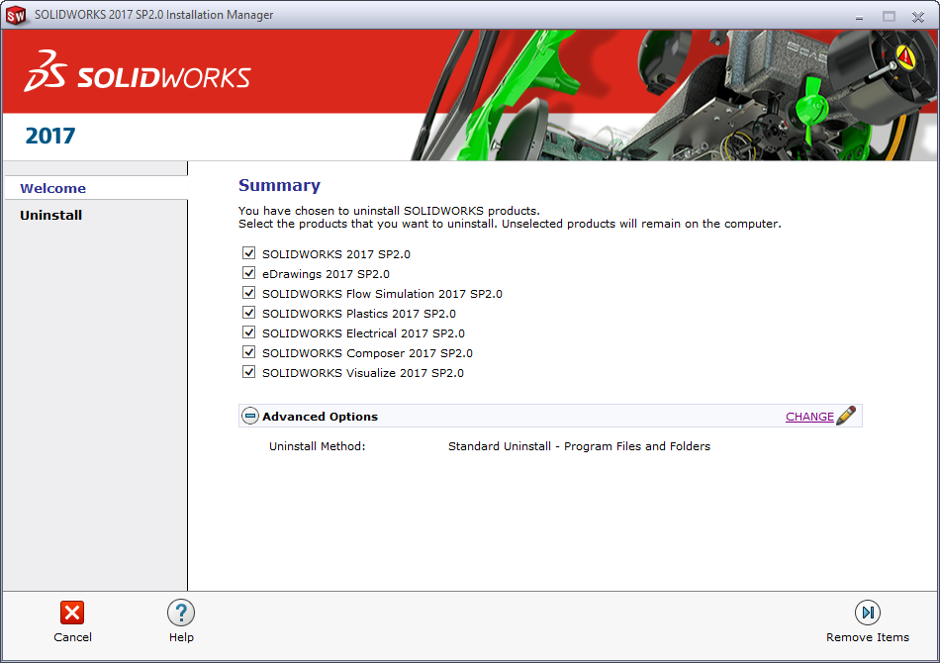
Task: Select Welcome in the left sidebar
Action: tap(52, 188)
